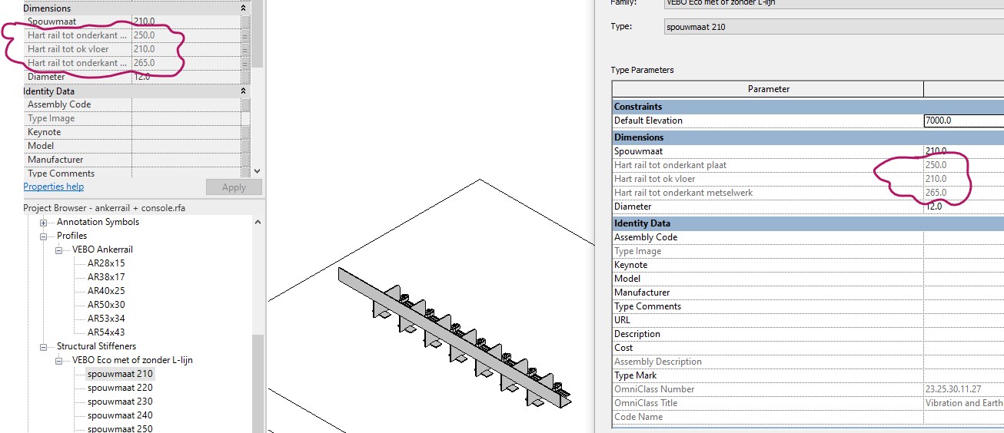Select type spouwmaat 230 in browser
Image resolution: width=1004 pixels, height=433 pixels.
pos(120,402)
